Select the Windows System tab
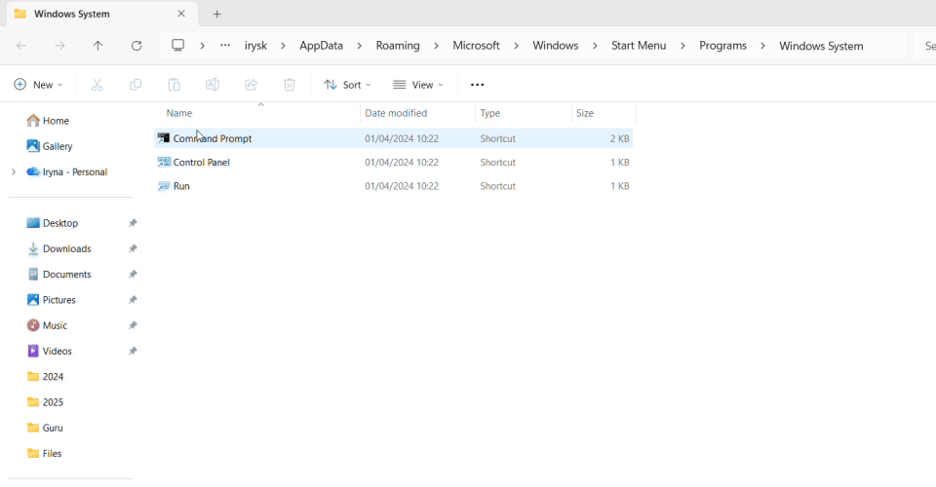 coord(100,14)
